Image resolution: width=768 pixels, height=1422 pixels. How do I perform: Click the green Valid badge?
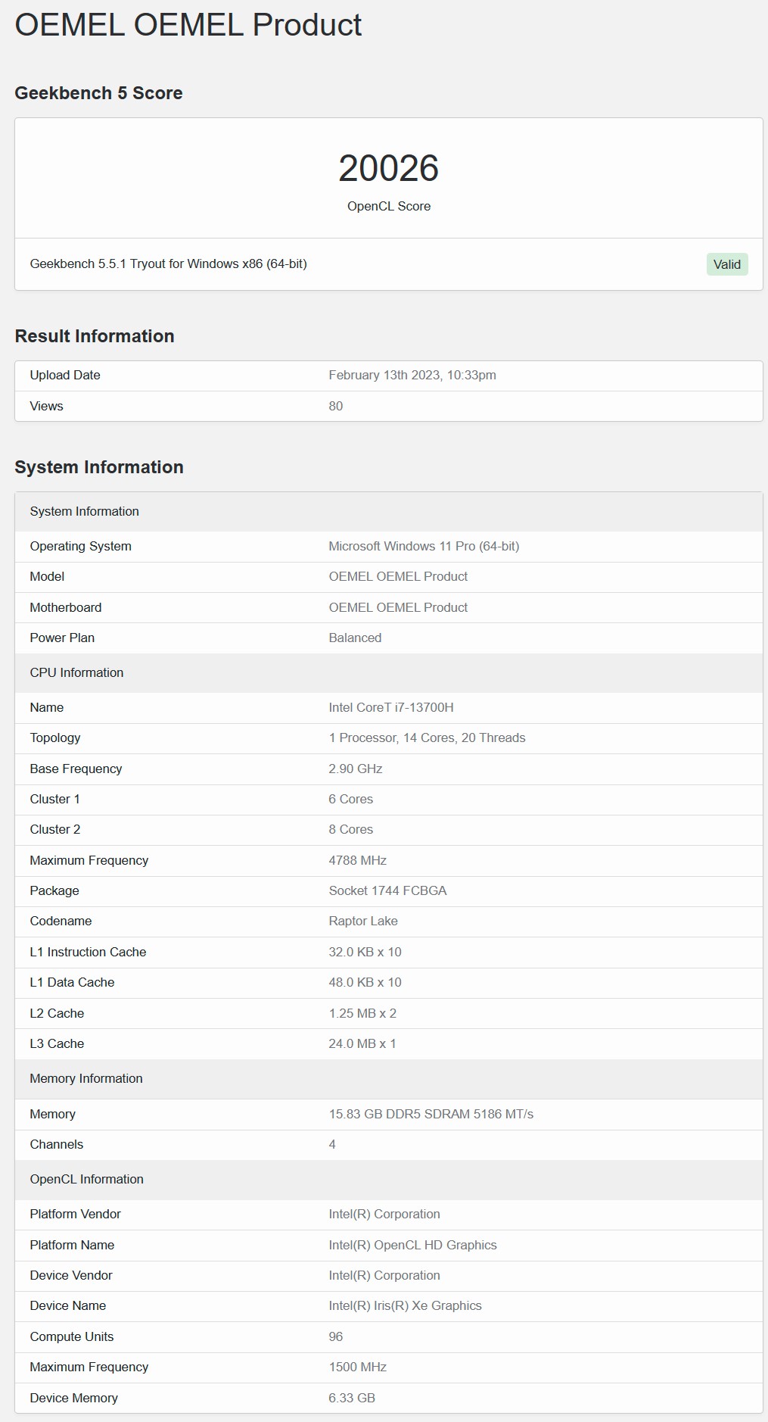coord(727,264)
